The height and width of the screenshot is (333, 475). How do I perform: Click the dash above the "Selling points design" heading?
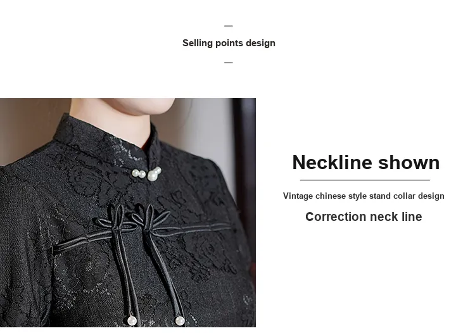[229, 26]
